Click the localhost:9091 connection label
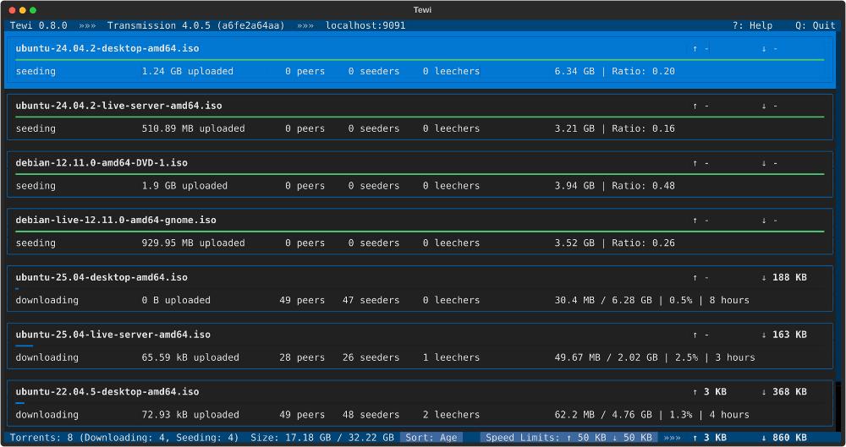Viewport: 846px width, 447px height. (x=365, y=25)
